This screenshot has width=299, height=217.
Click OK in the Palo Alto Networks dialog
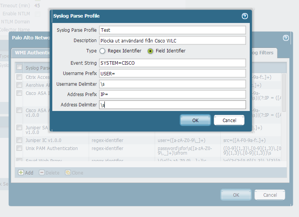coord(236,195)
